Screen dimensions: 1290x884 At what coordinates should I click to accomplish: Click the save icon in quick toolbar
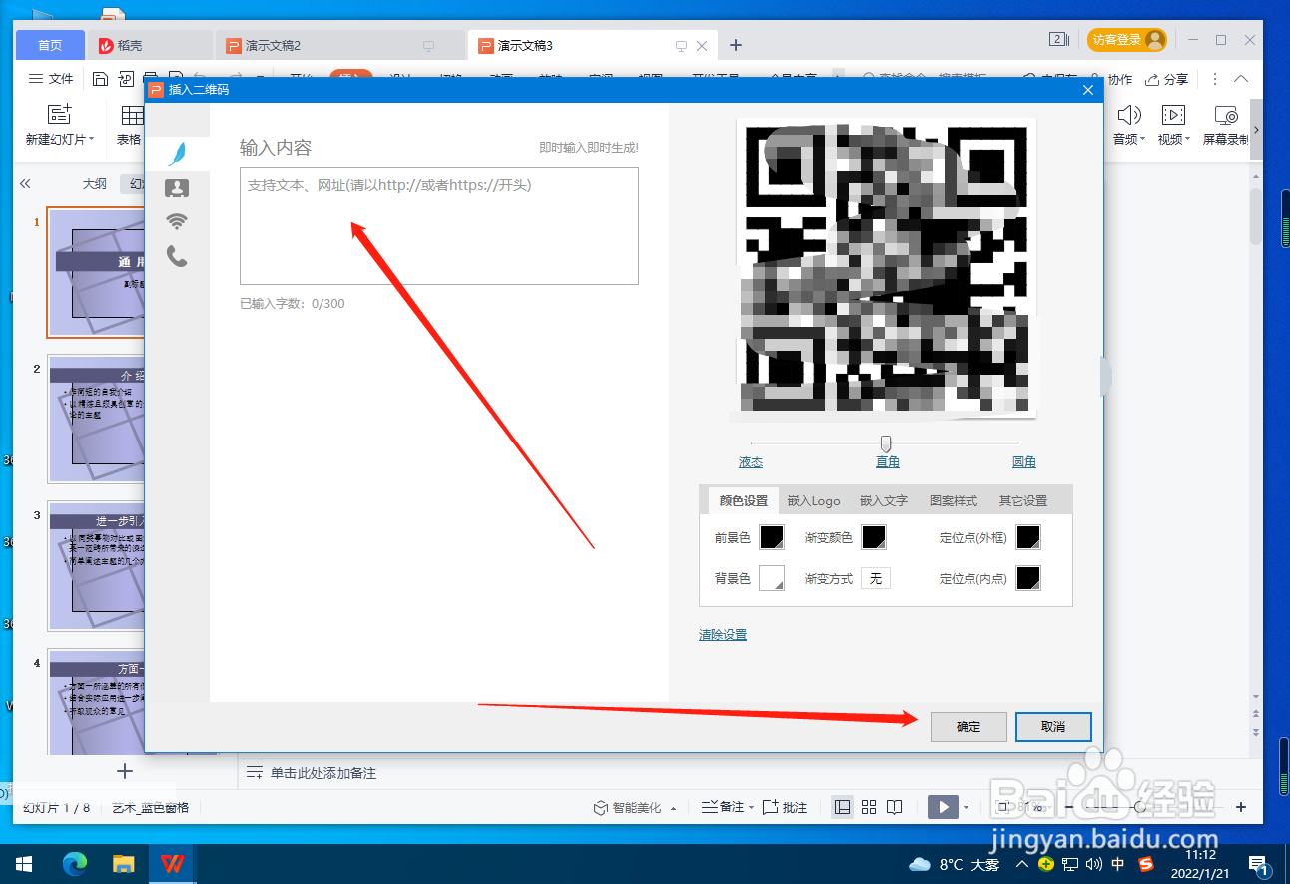coord(100,79)
